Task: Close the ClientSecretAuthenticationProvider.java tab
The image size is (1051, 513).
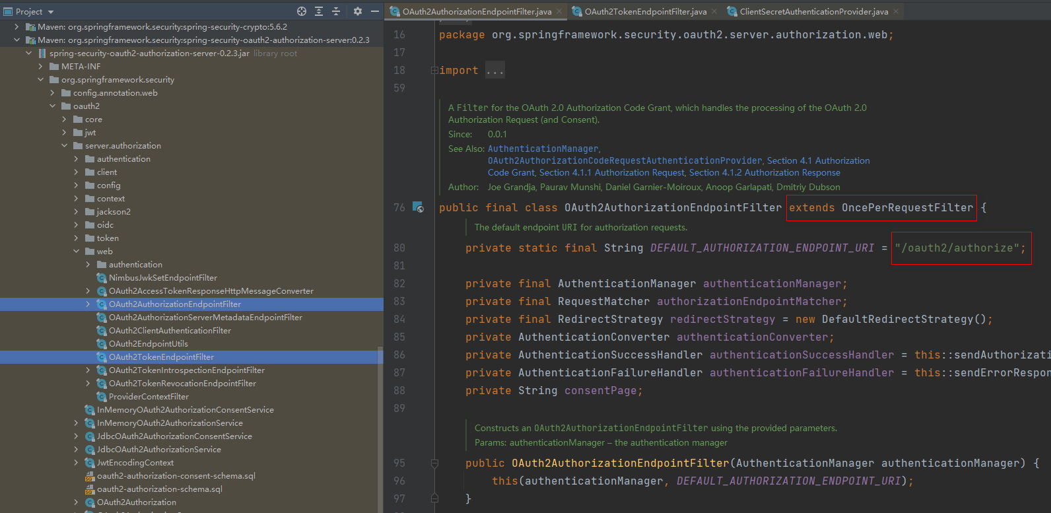Action: pyautogui.click(x=896, y=11)
